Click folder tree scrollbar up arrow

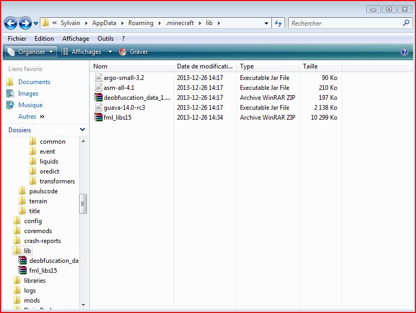[83, 141]
